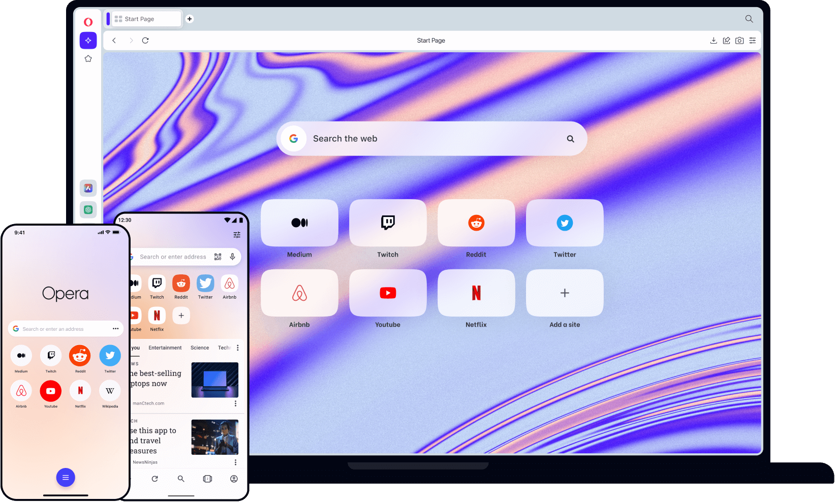
Task: Pin content using the pinboard icon
Action: coord(726,40)
